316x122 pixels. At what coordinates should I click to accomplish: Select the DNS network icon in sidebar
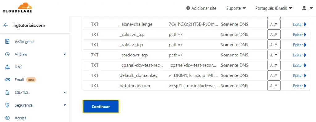[x=7, y=67]
